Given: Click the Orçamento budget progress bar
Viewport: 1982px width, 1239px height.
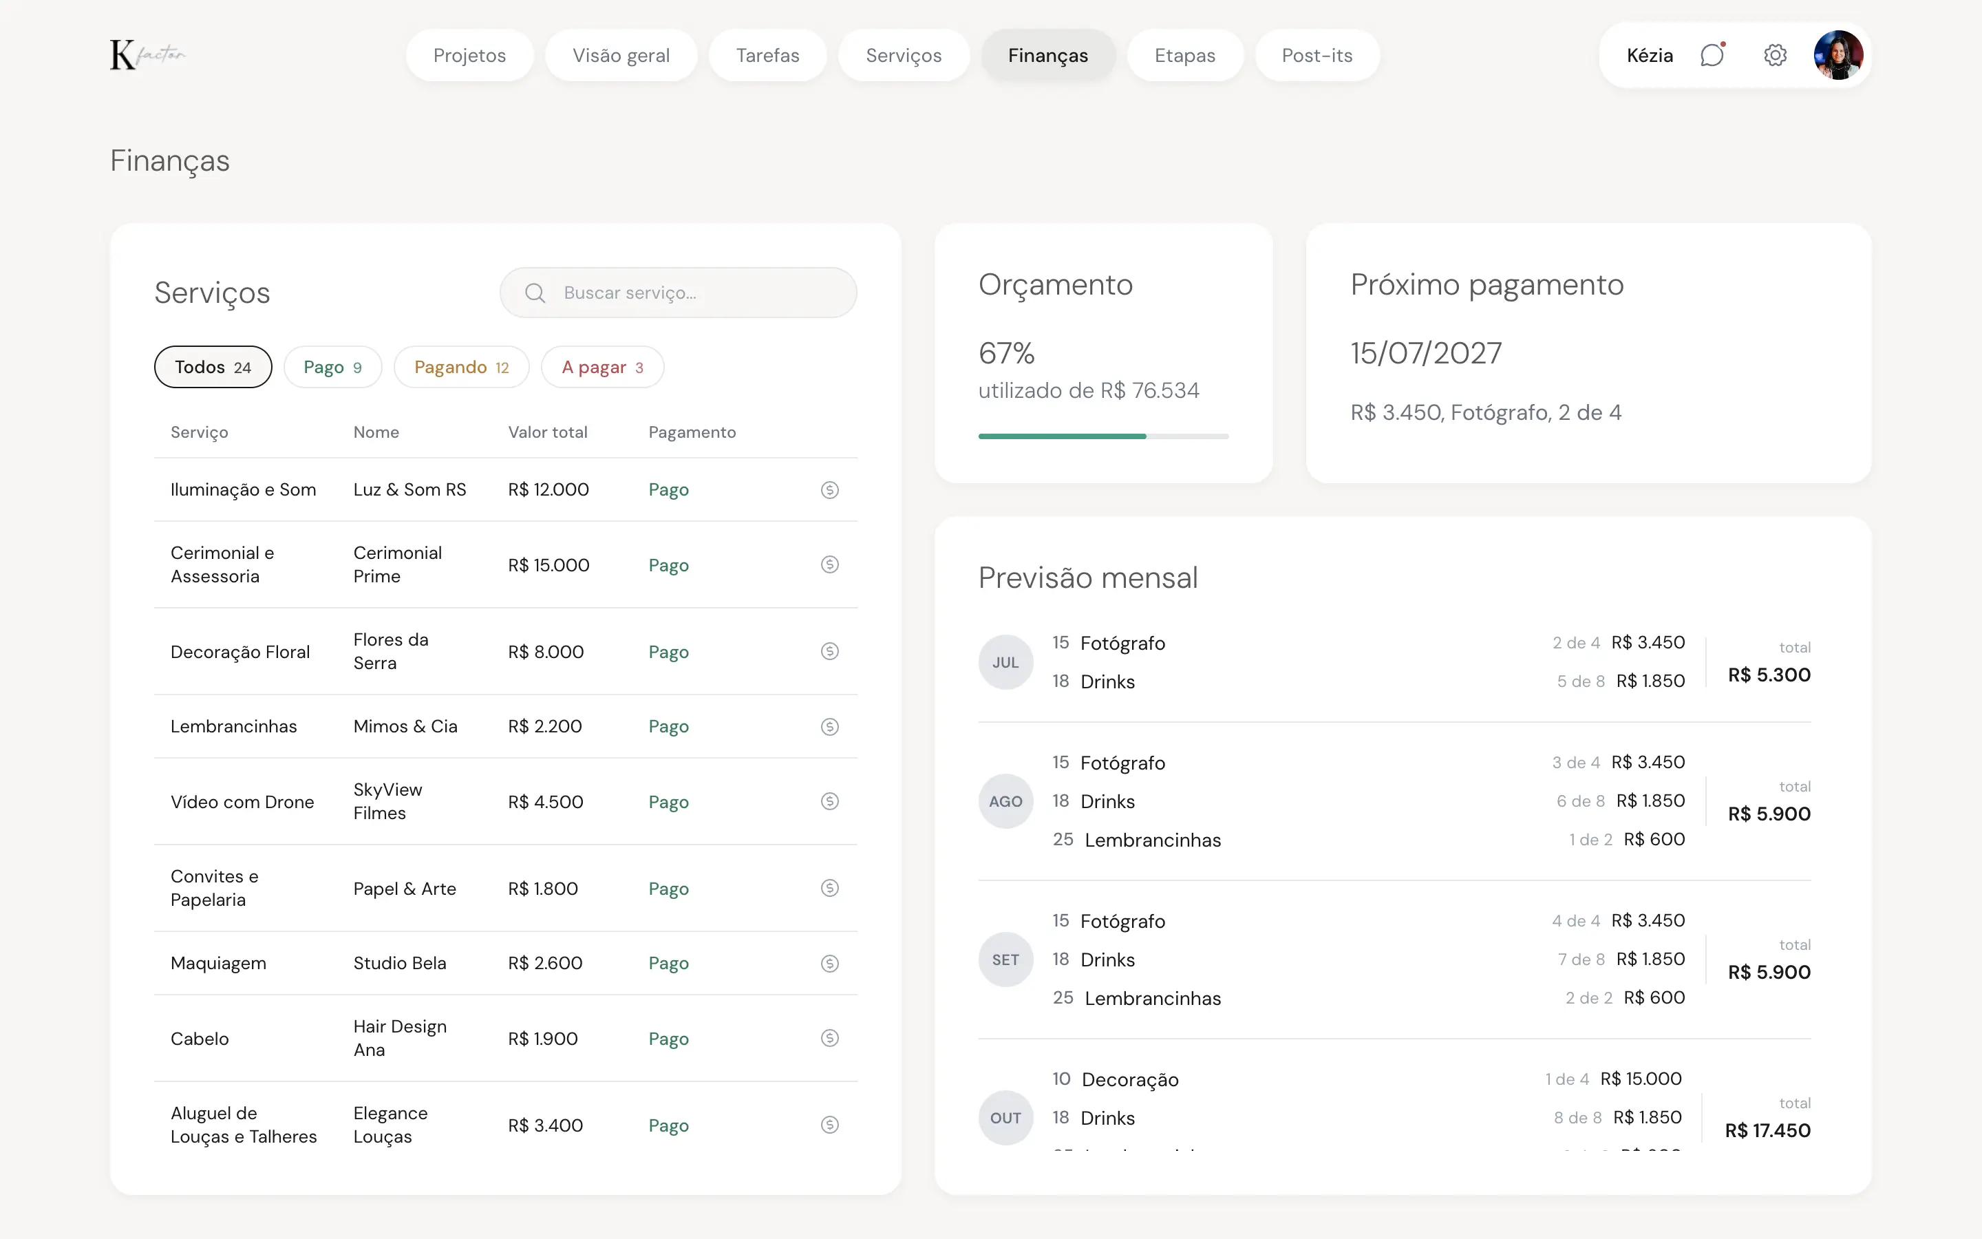Looking at the screenshot, I should coord(1103,436).
